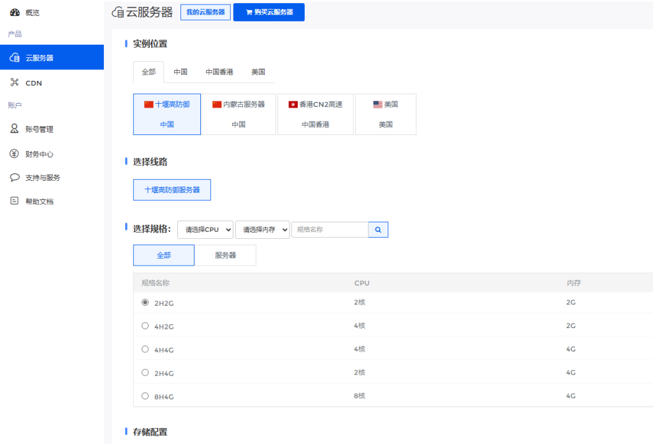Select the 4H4G spec radio button
The image size is (653, 444).
click(145, 349)
